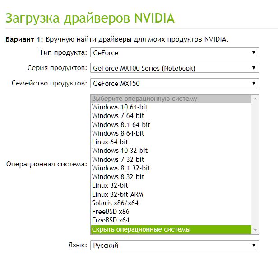Select Windows 8 32-bit option
Image resolution: width=278 pixels, height=260 pixels.
point(171,177)
